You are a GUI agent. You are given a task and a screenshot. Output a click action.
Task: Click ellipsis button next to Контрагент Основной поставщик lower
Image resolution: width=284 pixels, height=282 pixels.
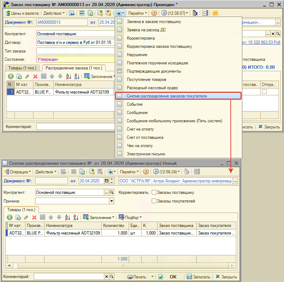(106, 192)
